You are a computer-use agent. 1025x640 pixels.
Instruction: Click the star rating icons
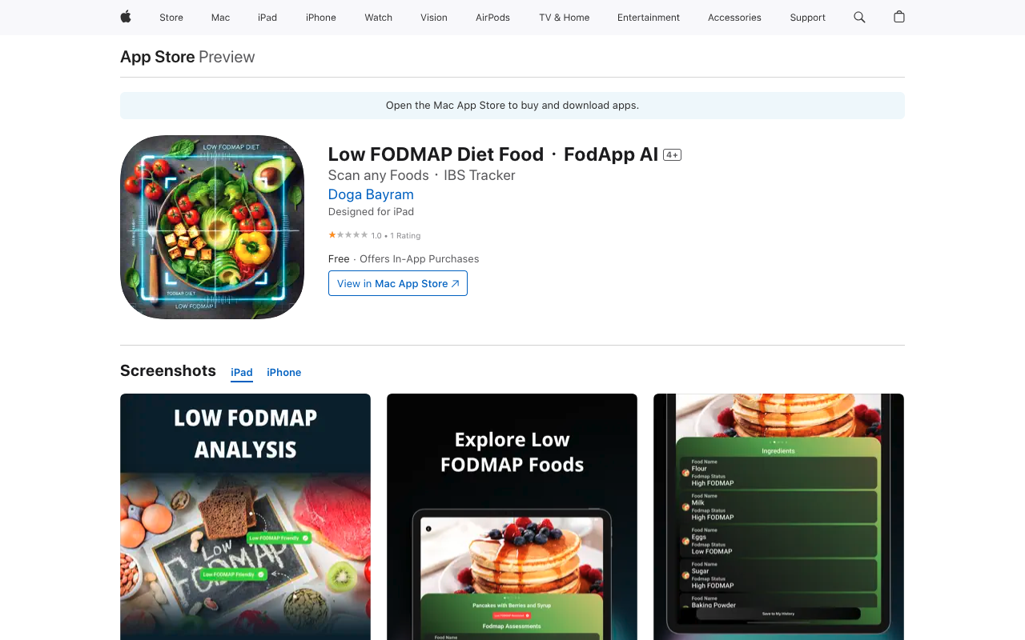click(348, 235)
